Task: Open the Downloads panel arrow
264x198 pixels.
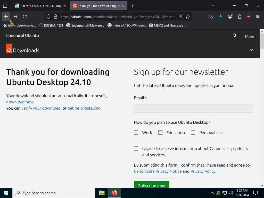Action: coord(221,16)
